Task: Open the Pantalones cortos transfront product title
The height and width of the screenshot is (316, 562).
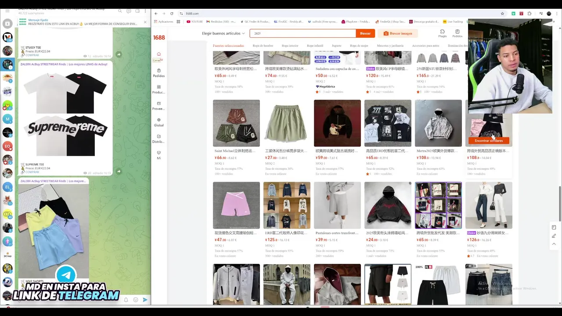Action: [337, 233]
